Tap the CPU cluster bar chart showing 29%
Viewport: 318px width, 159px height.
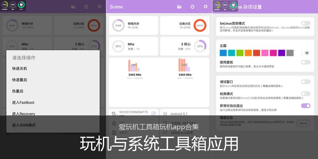pos(134,66)
